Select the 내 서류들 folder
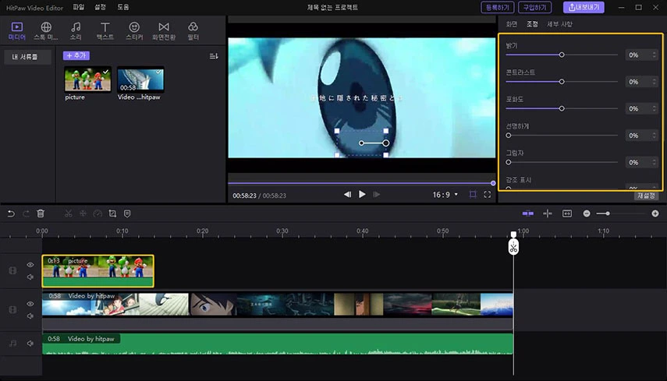The width and height of the screenshot is (667, 381). (x=27, y=57)
